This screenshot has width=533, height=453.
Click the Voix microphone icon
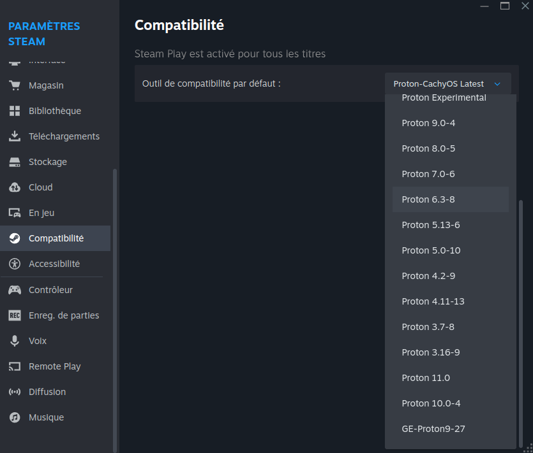point(15,341)
